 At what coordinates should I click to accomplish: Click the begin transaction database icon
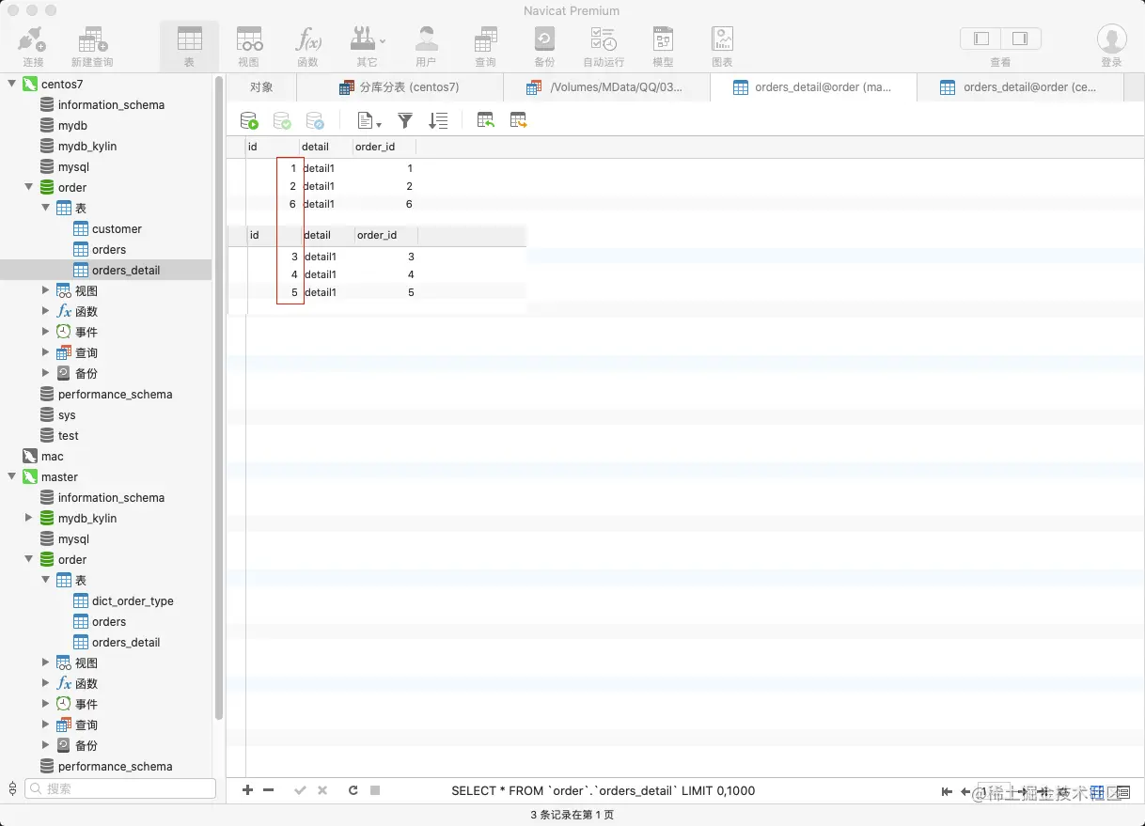[249, 120]
